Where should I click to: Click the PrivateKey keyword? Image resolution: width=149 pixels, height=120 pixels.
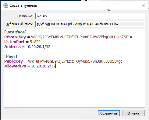[x=15, y=37]
